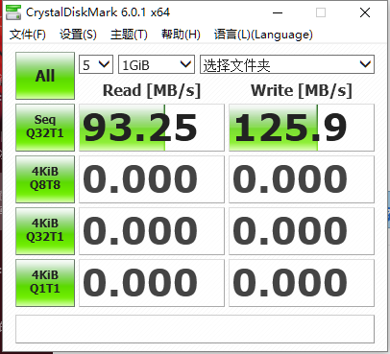Screen dimensions: 390x354
Task: Start the 4KiB Q1T1 test
Action: click(45, 283)
